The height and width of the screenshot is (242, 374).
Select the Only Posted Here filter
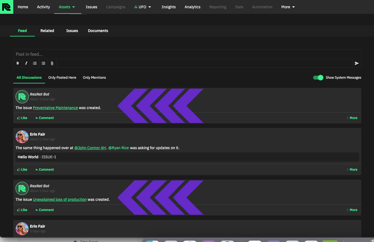62,78
